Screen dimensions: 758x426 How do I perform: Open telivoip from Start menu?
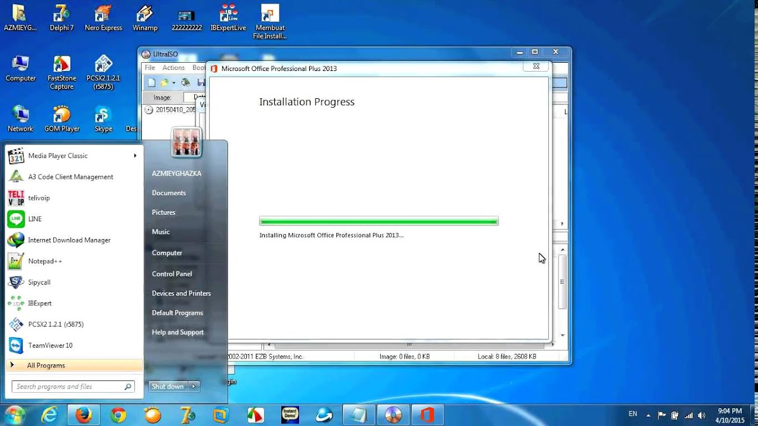coord(73,198)
